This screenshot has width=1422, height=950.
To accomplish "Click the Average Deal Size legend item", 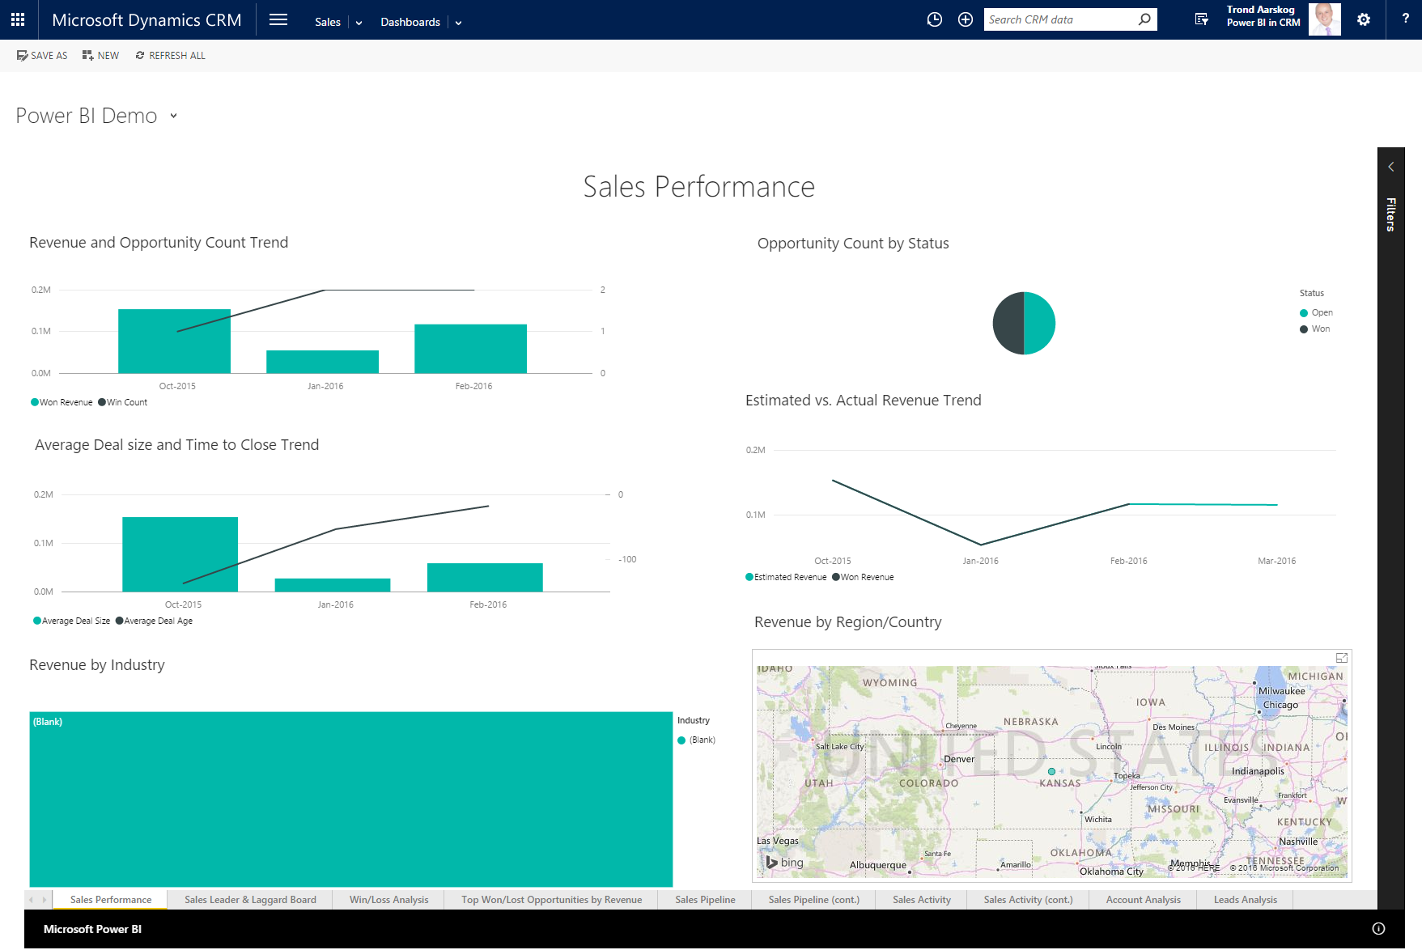I will click(x=71, y=621).
